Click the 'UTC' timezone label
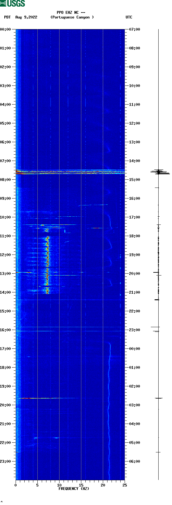 [129, 17]
